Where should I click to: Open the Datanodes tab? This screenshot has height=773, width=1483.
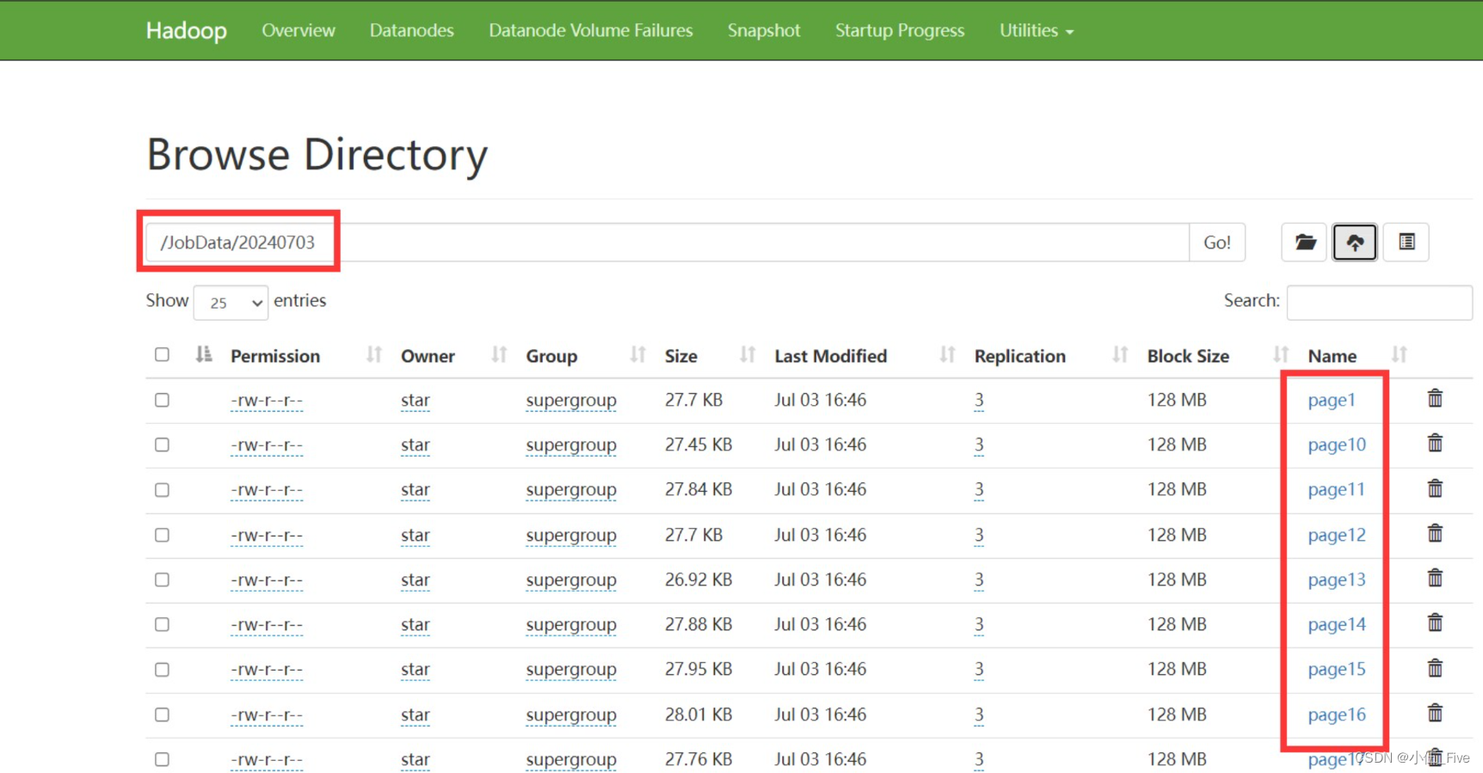pos(411,31)
